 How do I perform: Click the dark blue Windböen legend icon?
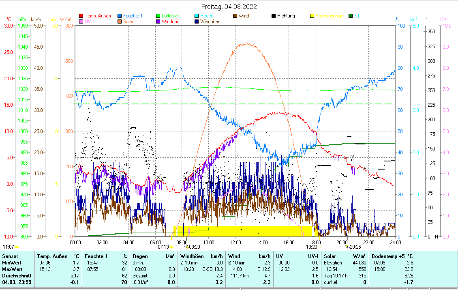pos(197,21)
